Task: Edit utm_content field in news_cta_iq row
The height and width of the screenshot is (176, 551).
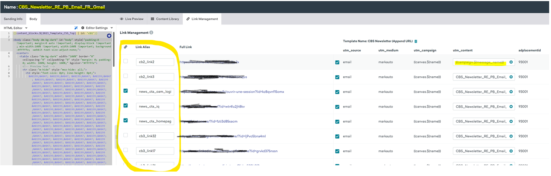Action: (484, 107)
